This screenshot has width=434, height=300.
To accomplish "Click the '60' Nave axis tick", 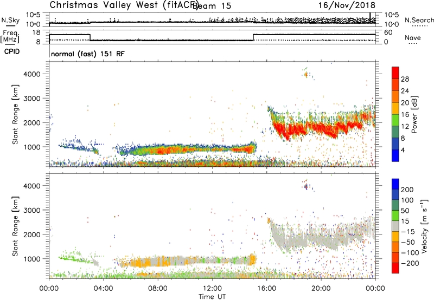I will pyautogui.click(x=388, y=32).
